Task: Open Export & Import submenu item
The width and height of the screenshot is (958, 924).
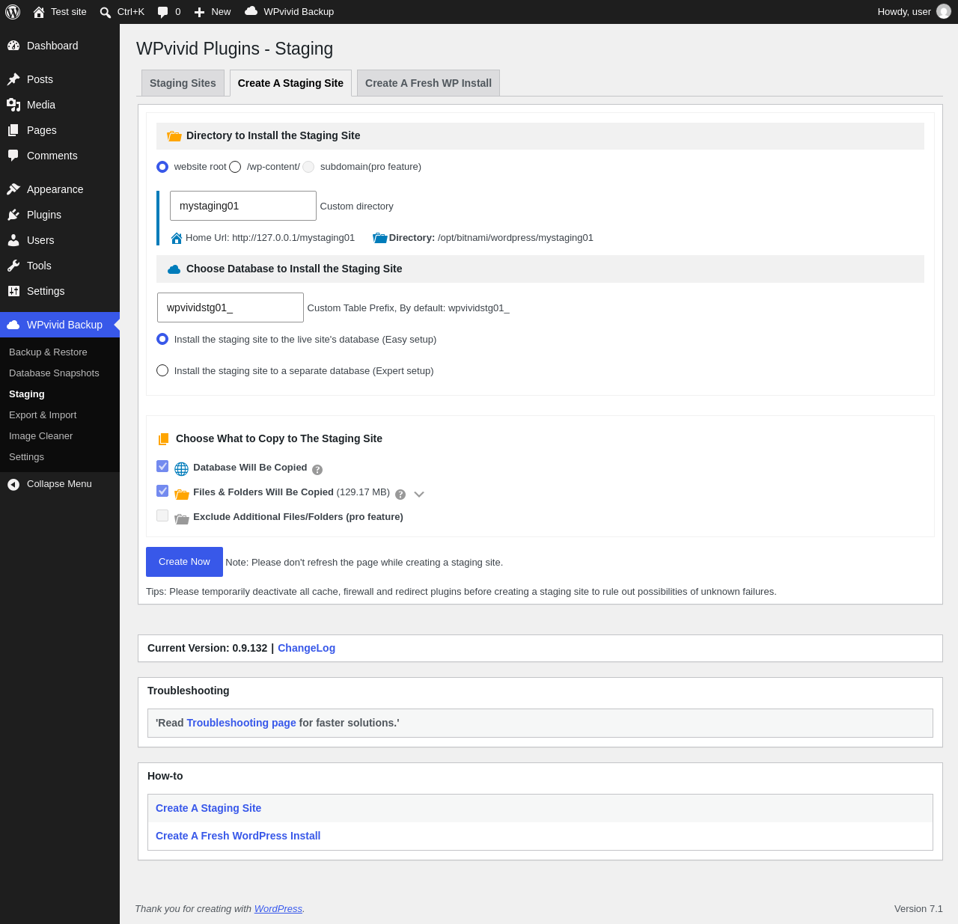Action: pos(43,415)
